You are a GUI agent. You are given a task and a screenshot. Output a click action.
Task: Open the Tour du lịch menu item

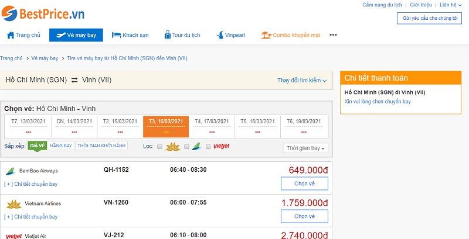pos(182,35)
